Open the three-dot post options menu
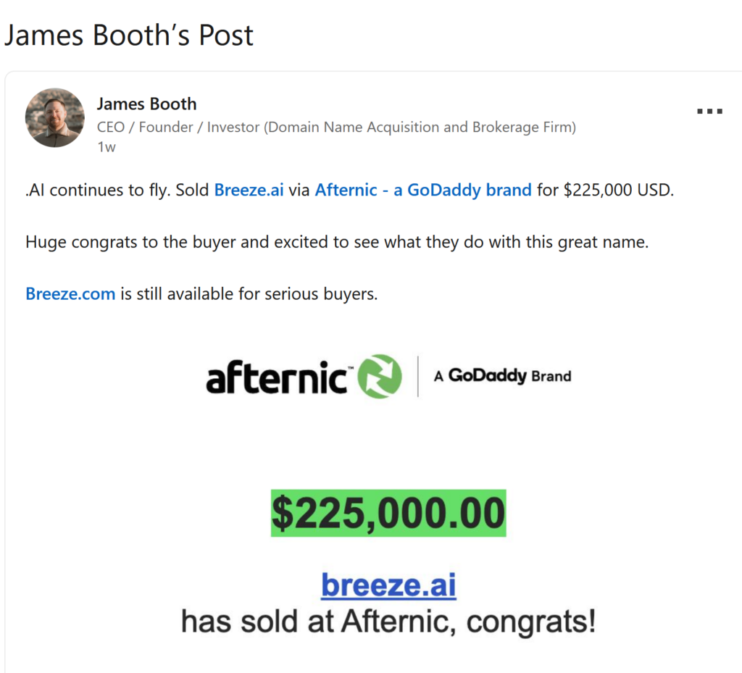This screenshot has height=673, width=742. pos(709,111)
